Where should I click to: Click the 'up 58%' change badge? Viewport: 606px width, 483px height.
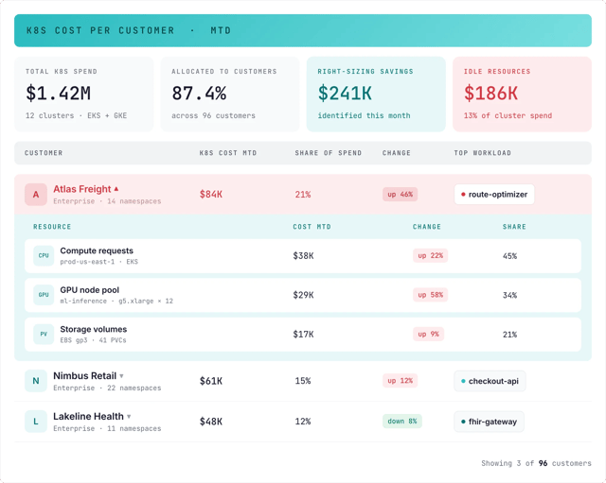(430, 295)
